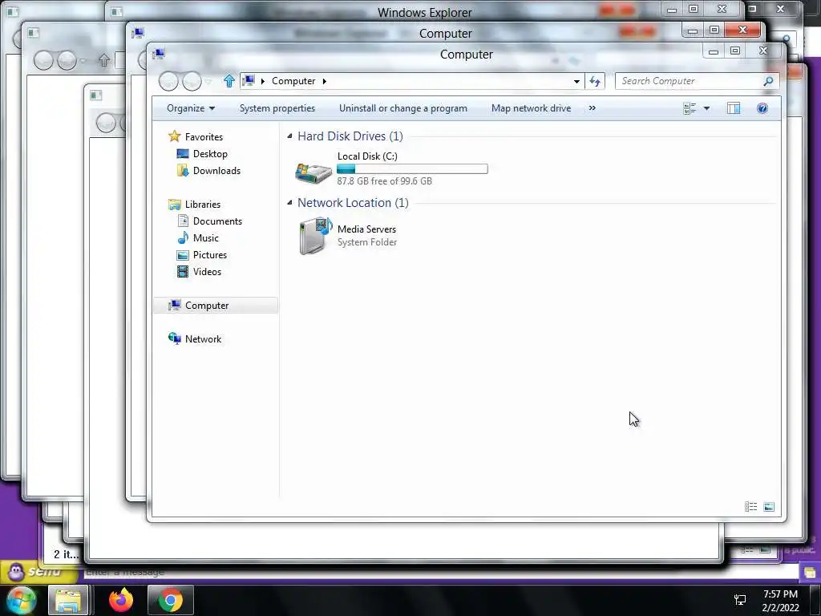Screen dimensions: 821x616
Task: Launch Chrome from the taskbar
Action: [171, 600]
